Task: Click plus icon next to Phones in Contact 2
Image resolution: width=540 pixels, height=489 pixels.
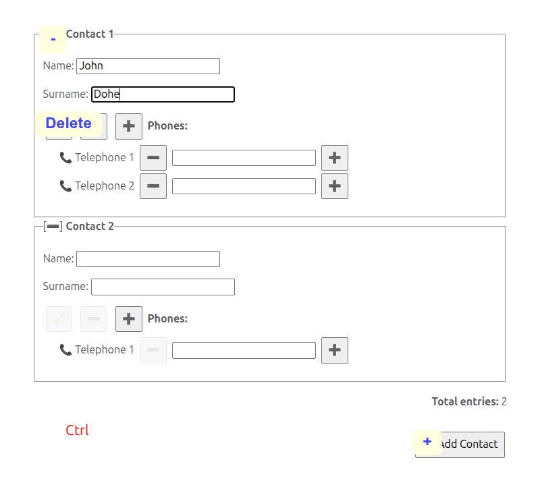Action: [129, 318]
